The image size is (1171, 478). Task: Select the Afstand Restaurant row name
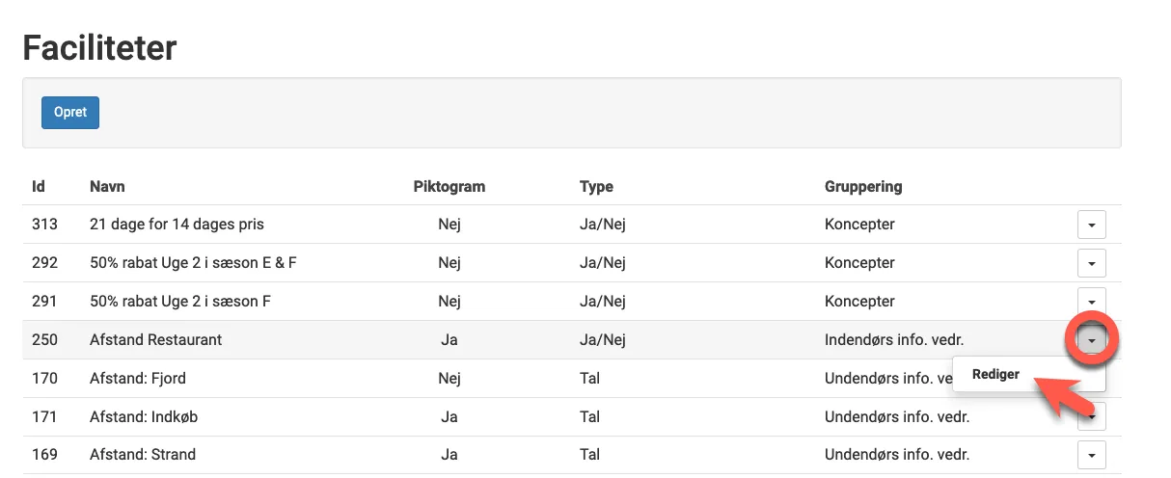coord(155,340)
